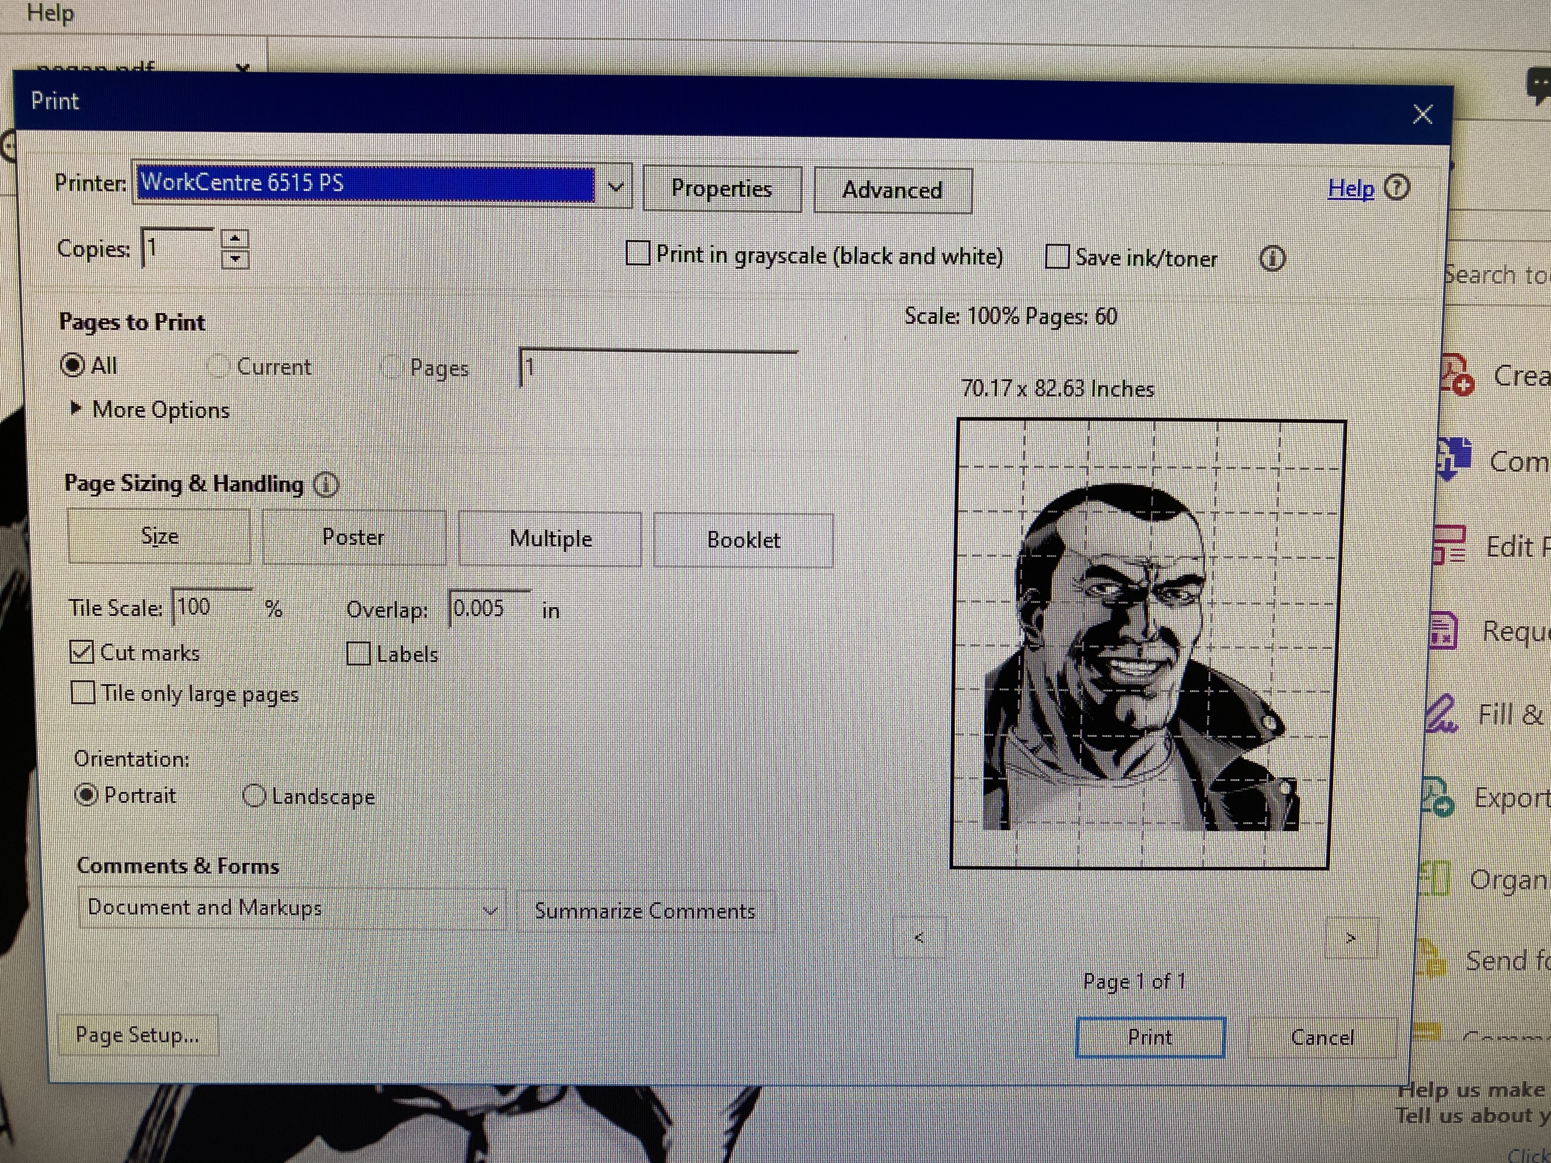The height and width of the screenshot is (1163, 1551).
Task: Uncheck the Cut marks checkbox
Action: pyautogui.click(x=82, y=652)
